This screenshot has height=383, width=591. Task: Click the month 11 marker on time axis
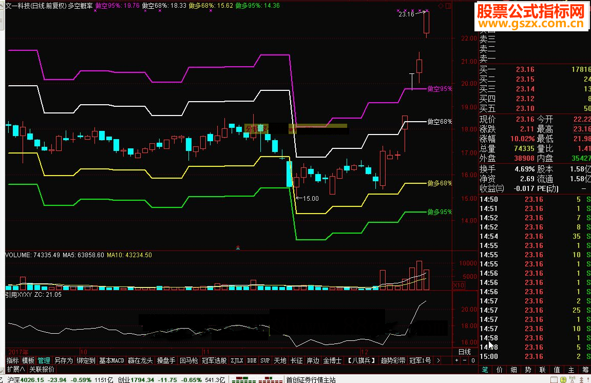coord(206,351)
